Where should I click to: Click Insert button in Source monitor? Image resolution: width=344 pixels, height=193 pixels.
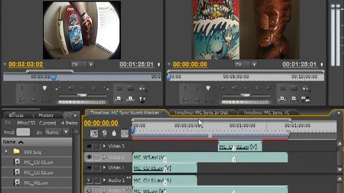[119, 99]
